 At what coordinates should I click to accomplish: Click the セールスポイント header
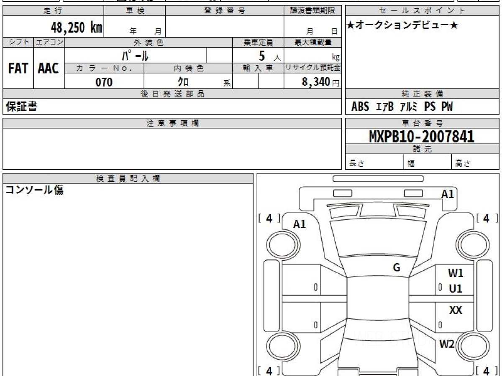pyautogui.click(x=423, y=11)
